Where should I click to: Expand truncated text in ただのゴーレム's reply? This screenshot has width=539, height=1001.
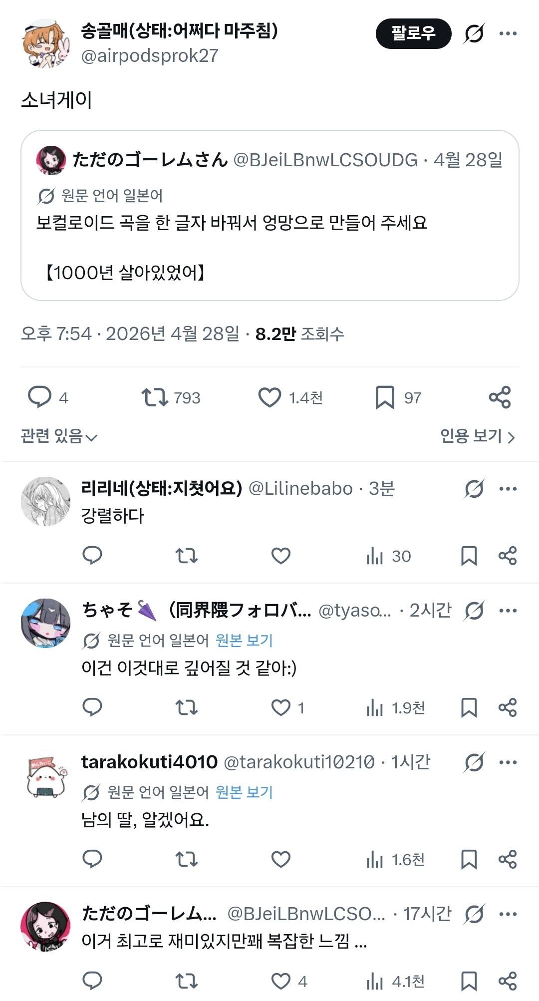click(361, 942)
